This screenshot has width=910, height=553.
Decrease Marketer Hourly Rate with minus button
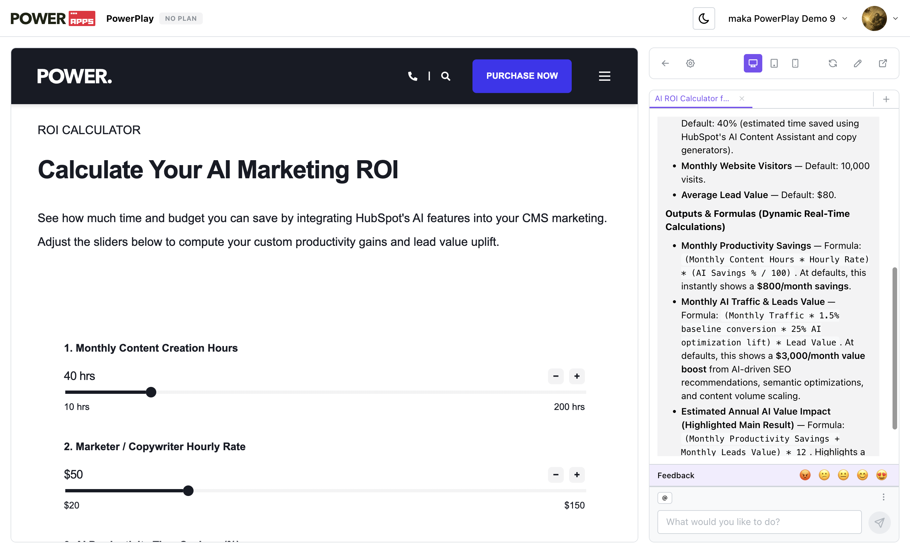tap(556, 475)
